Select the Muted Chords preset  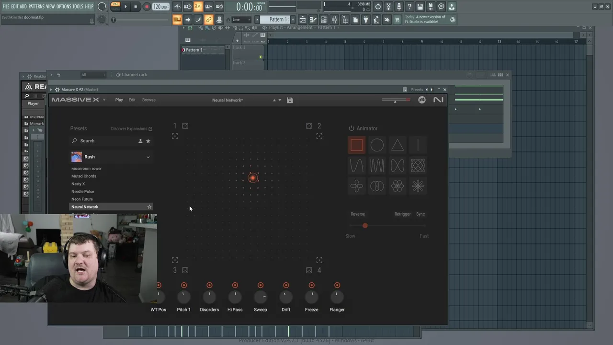84,176
